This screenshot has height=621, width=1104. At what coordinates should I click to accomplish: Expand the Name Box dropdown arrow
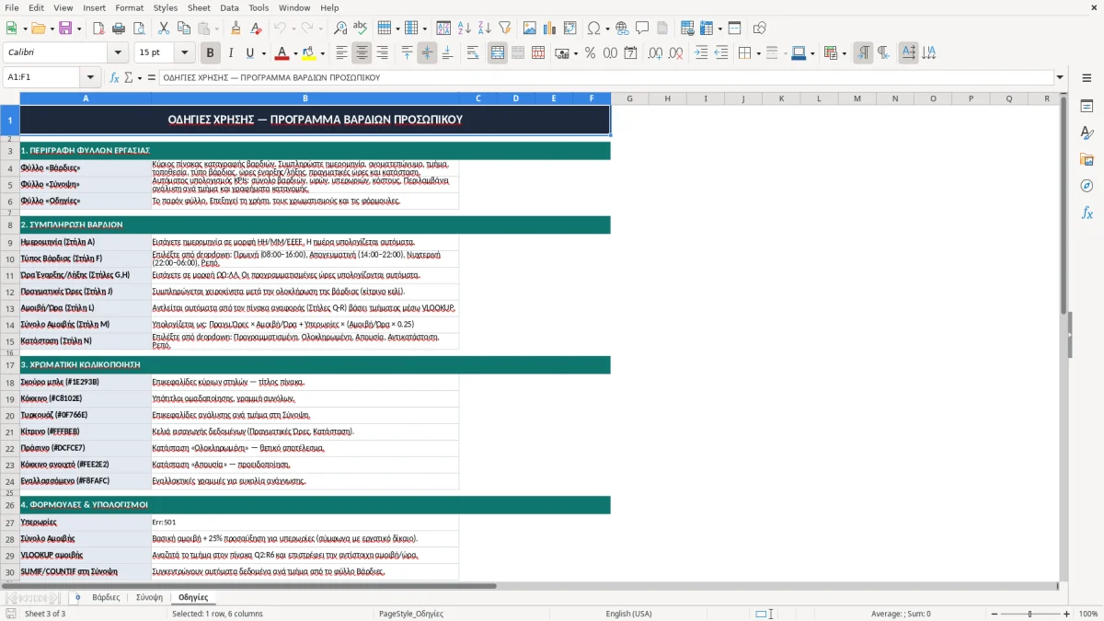pyautogui.click(x=90, y=77)
